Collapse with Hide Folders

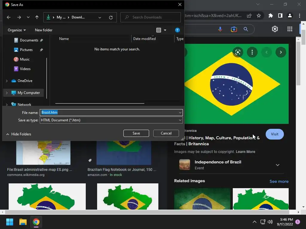[19, 134]
